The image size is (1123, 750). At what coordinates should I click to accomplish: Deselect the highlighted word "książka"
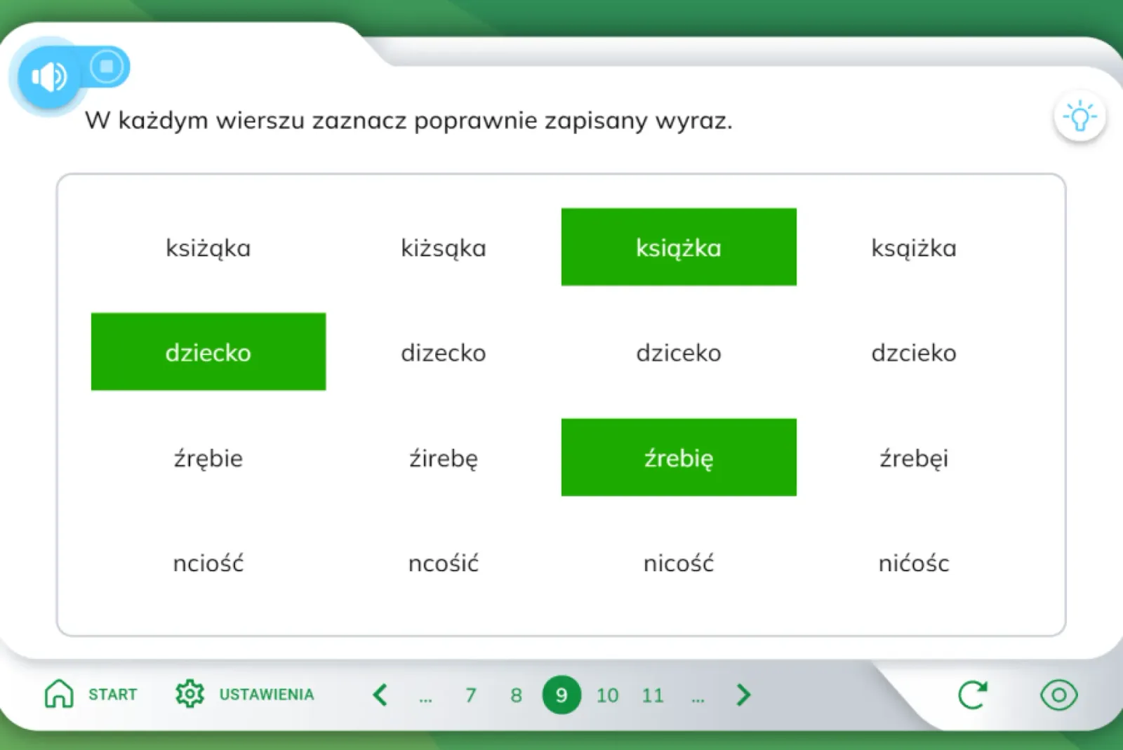coord(679,247)
